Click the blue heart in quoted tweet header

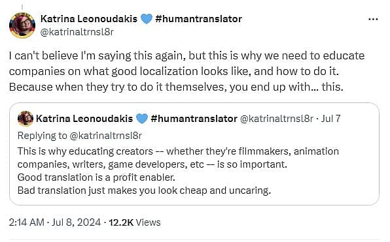pyautogui.click(x=142, y=119)
